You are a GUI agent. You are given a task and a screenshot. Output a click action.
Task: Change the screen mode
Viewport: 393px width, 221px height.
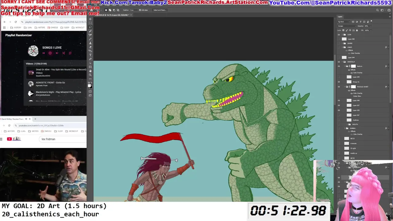[x=90, y=95]
